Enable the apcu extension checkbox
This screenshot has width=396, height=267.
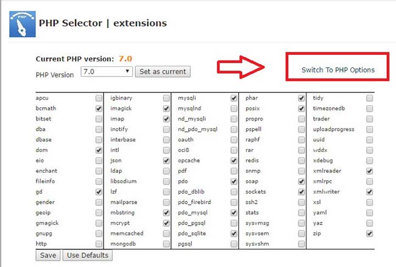point(99,98)
